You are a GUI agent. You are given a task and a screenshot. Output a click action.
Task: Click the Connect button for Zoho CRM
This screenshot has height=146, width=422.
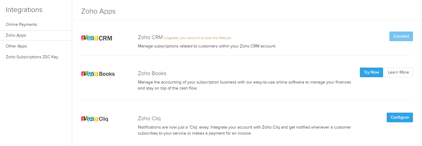tap(401, 36)
